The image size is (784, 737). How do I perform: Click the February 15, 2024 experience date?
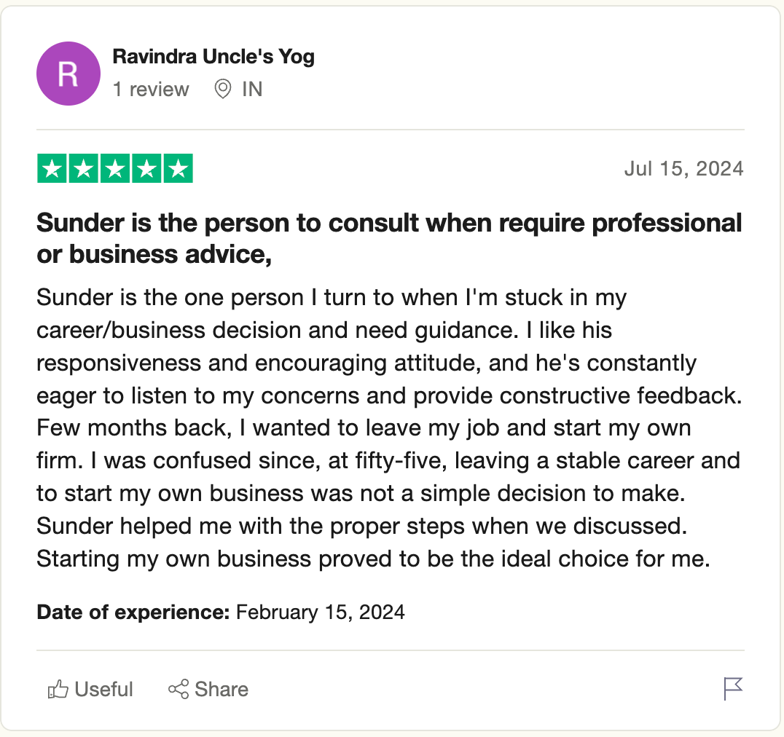(x=321, y=612)
